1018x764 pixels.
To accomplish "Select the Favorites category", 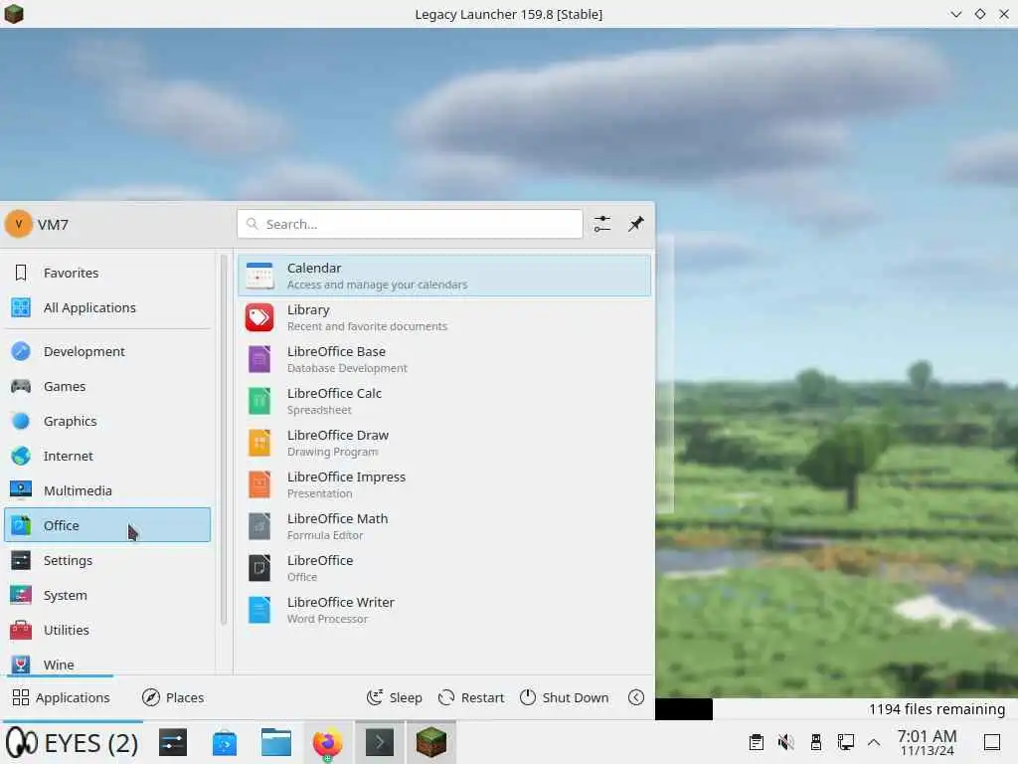I will (x=107, y=273).
